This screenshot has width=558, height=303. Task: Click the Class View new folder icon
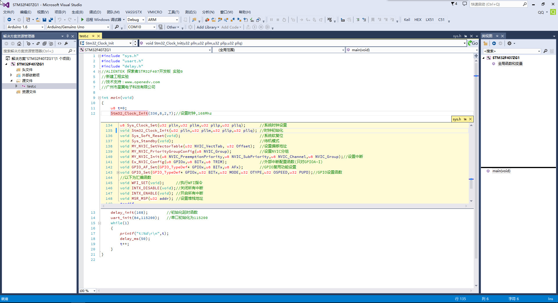pos(485,43)
